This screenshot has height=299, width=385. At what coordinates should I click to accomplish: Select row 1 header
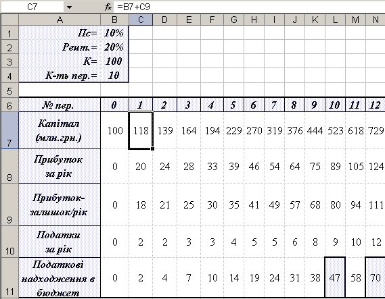[9, 32]
